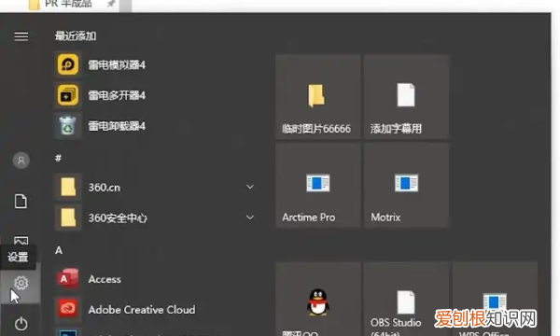Launch OBS Studio tile
This screenshot has height=336, width=560.
pyautogui.click(x=406, y=300)
